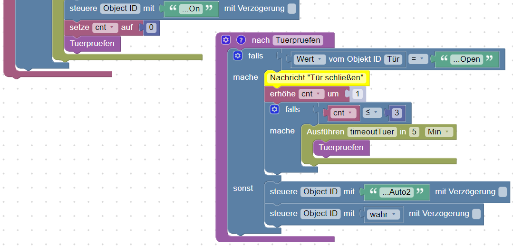Open gear icon of falls block comparing Tür

[x=238, y=56]
